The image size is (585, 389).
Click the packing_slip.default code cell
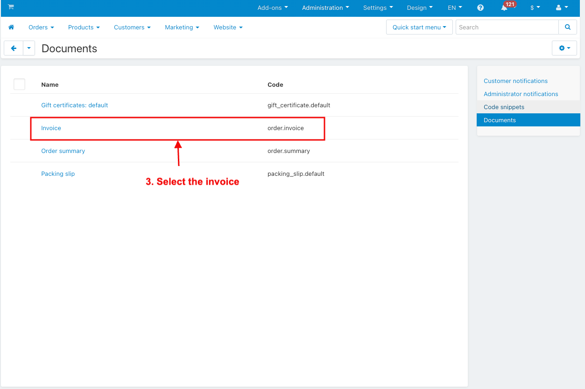click(296, 174)
